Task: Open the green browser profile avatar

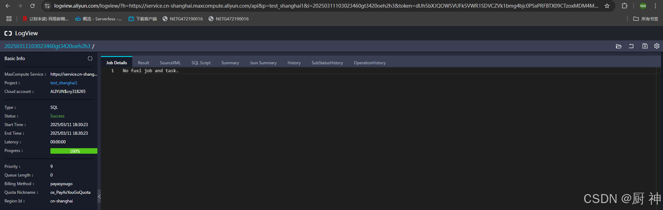Action: tap(643, 6)
